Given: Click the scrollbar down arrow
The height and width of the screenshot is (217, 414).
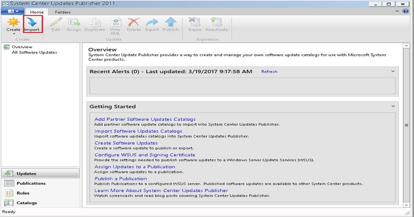Looking at the screenshot, I should 406,205.
